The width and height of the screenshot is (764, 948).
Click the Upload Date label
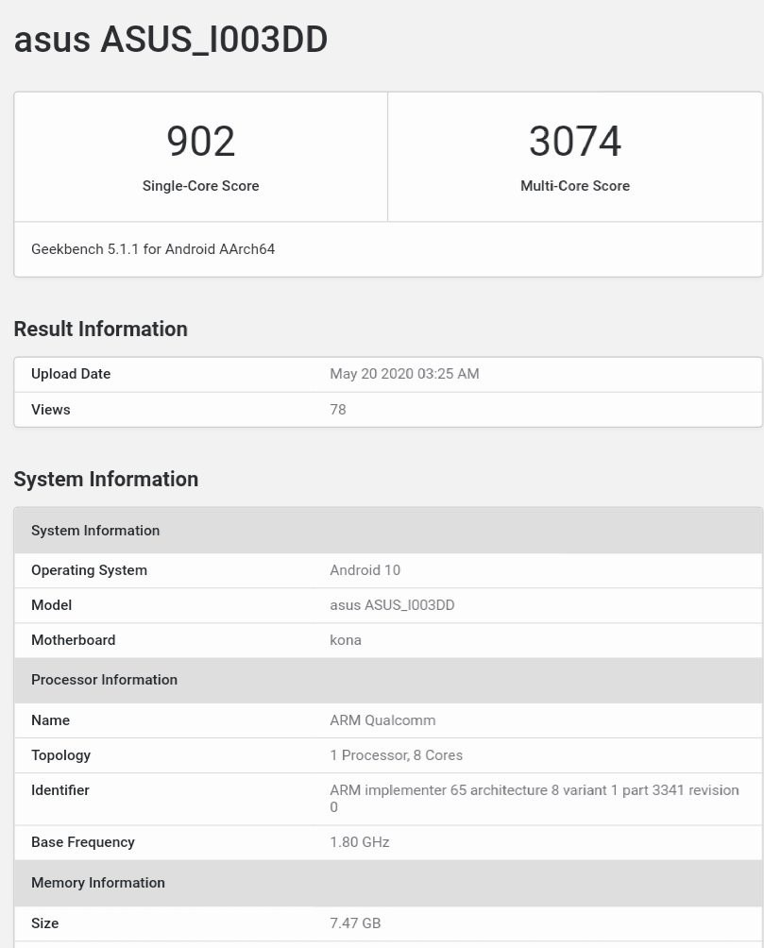tap(71, 374)
